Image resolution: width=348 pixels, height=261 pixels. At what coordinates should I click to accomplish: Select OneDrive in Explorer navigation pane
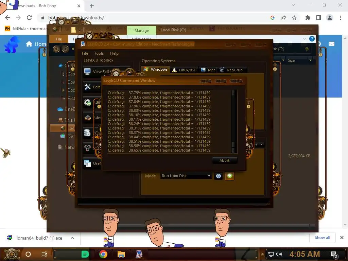[x=66, y=109]
